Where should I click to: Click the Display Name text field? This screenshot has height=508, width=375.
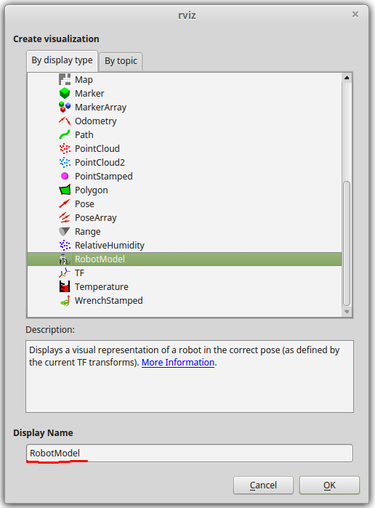(x=190, y=453)
